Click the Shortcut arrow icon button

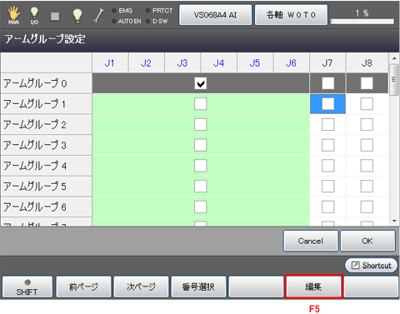[371, 266]
